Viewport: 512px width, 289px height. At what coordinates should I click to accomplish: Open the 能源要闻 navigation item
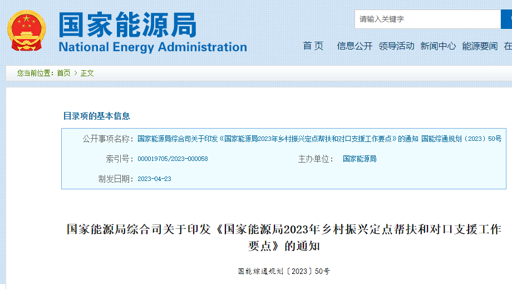pyautogui.click(x=480, y=46)
